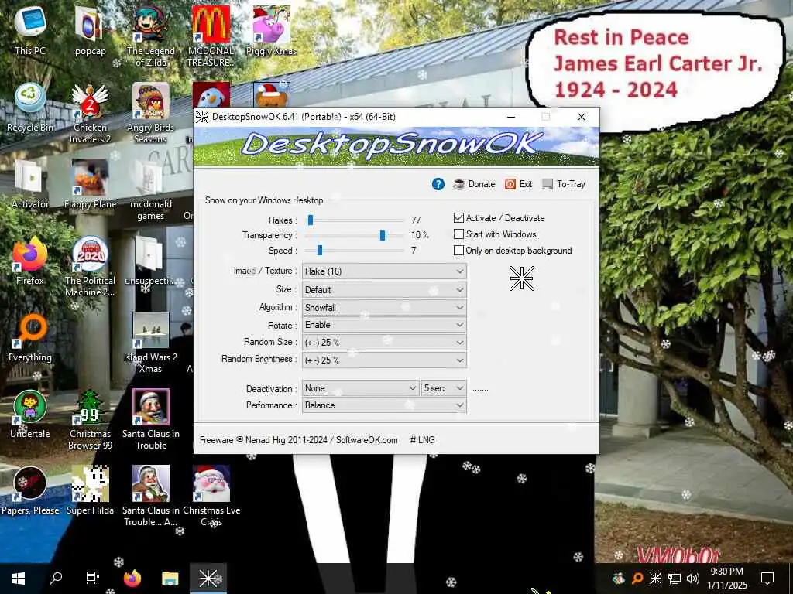
Task: Select mcdonald games folder icon
Action: point(151,189)
